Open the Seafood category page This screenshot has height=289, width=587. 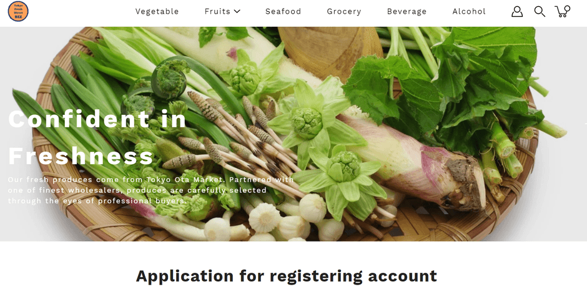tap(283, 12)
